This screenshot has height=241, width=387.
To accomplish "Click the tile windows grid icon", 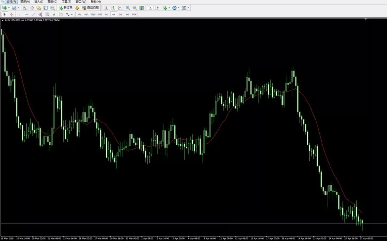I will click(142, 8).
